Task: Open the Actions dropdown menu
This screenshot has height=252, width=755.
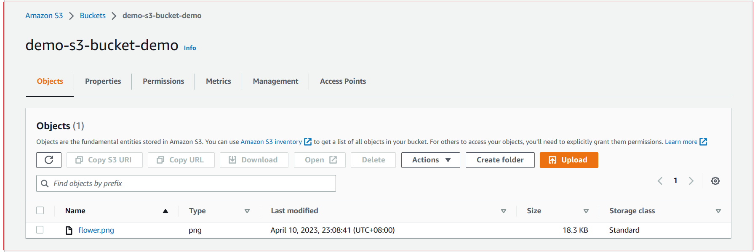Action: pyautogui.click(x=430, y=160)
